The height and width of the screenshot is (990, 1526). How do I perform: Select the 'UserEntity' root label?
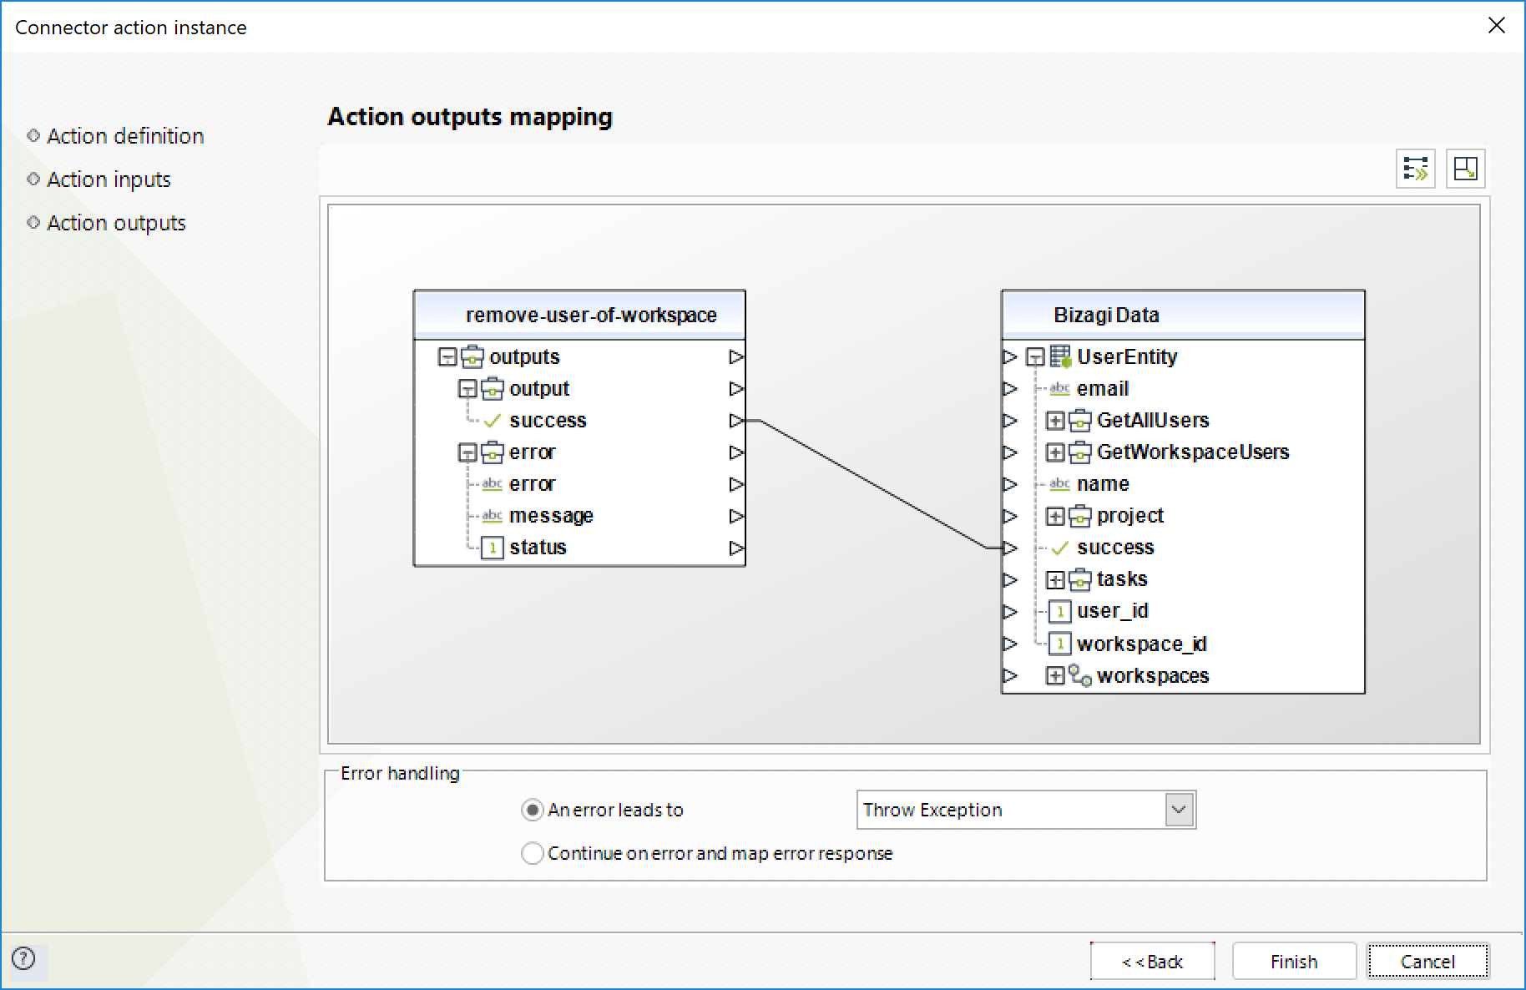pyautogui.click(x=1127, y=356)
